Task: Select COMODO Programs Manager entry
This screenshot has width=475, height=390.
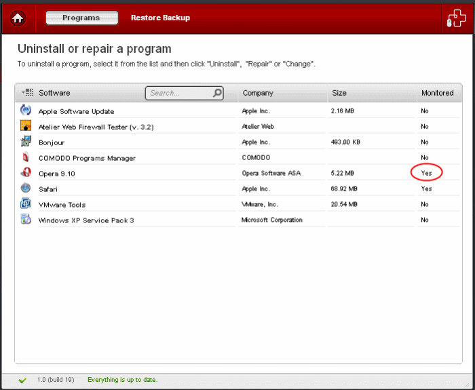Action: [87, 158]
